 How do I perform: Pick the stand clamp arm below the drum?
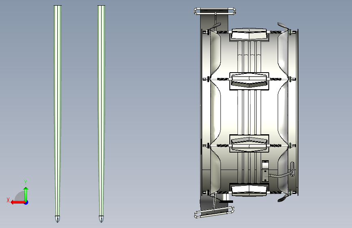tap(214, 212)
